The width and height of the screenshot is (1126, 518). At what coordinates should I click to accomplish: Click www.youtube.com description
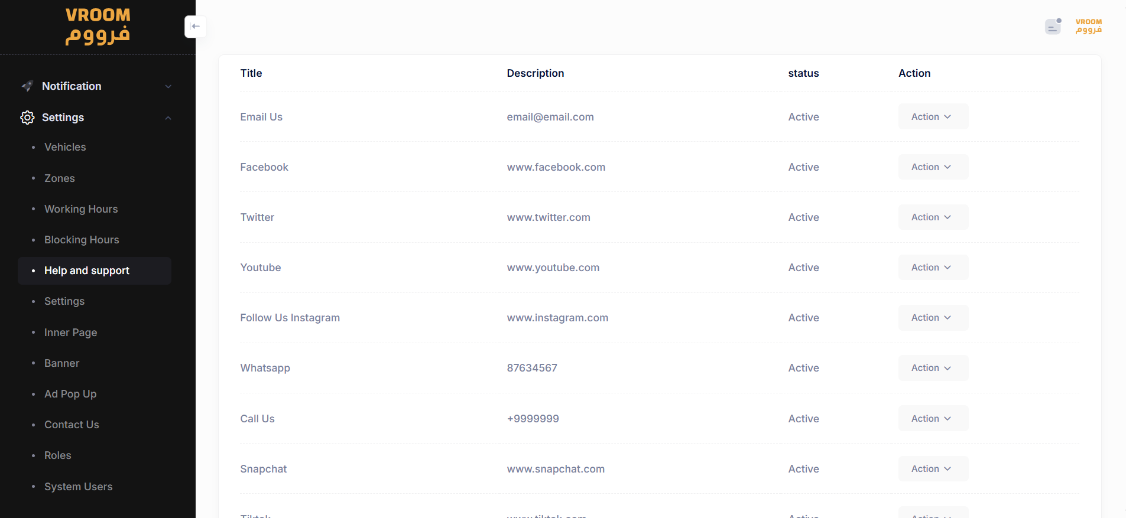pyautogui.click(x=553, y=268)
